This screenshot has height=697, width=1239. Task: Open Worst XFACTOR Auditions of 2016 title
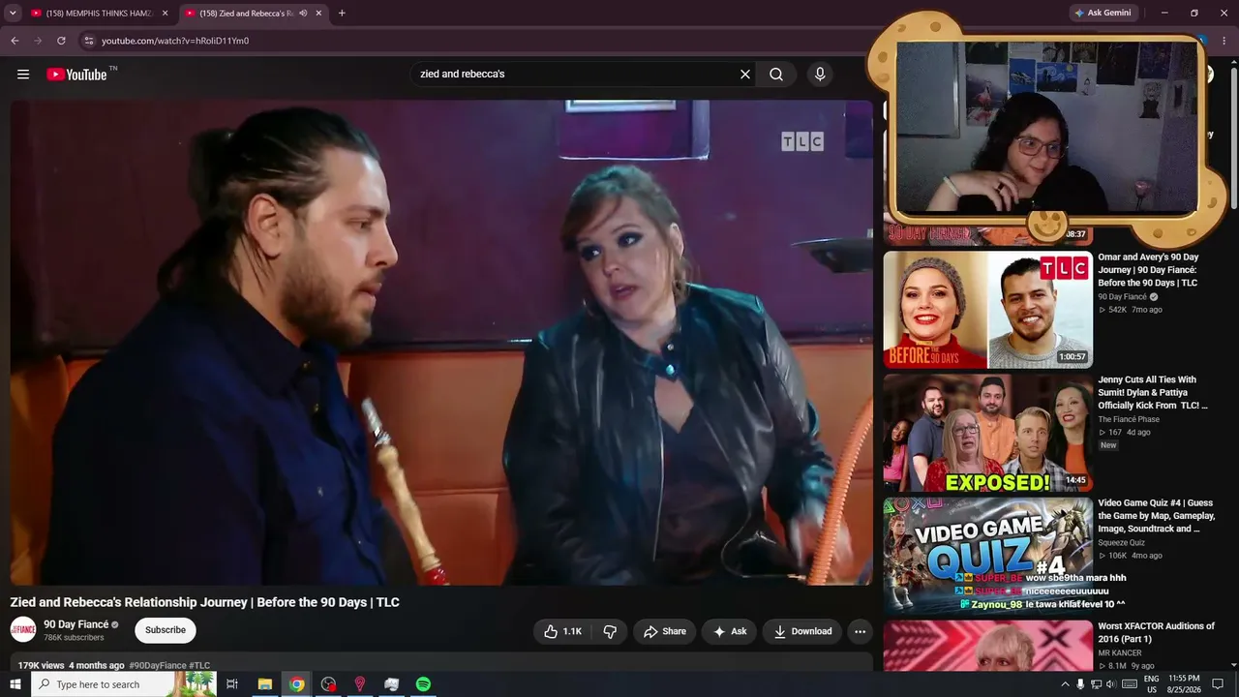pos(1156,632)
